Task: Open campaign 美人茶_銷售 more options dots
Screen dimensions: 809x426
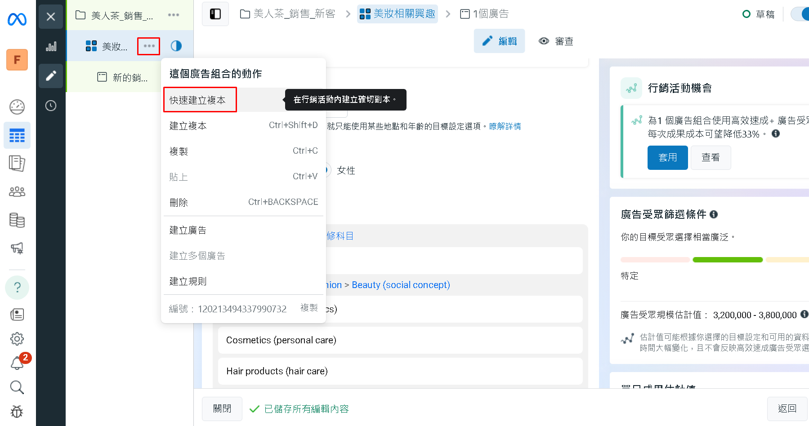Action: click(174, 15)
